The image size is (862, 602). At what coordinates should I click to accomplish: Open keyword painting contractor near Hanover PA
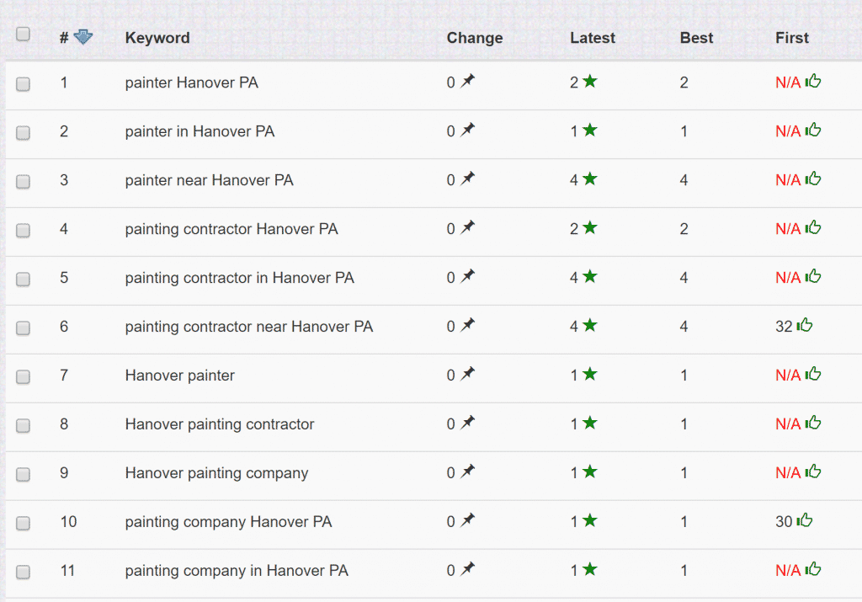[249, 327]
